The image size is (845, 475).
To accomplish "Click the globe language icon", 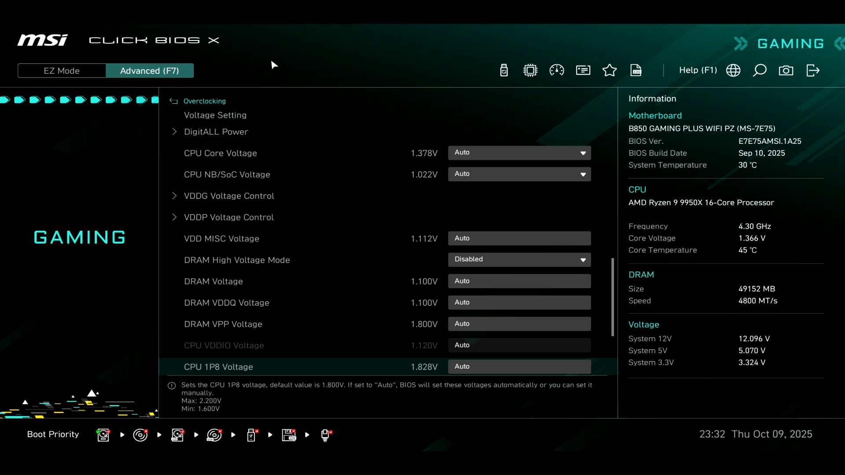I will tap(733, 70).
